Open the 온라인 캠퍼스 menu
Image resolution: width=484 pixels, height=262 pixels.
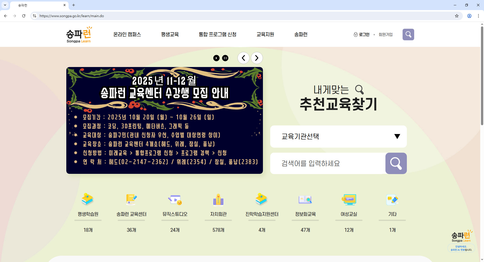pyautogui.click(x=127, y=34)
